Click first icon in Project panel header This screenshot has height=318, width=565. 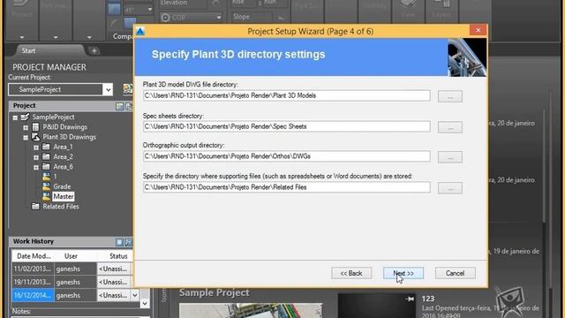tap(119, 106)
